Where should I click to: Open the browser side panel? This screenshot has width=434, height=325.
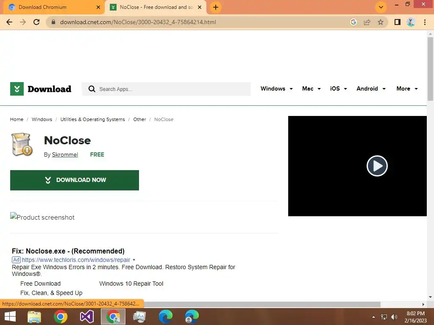tap(398, 22)
